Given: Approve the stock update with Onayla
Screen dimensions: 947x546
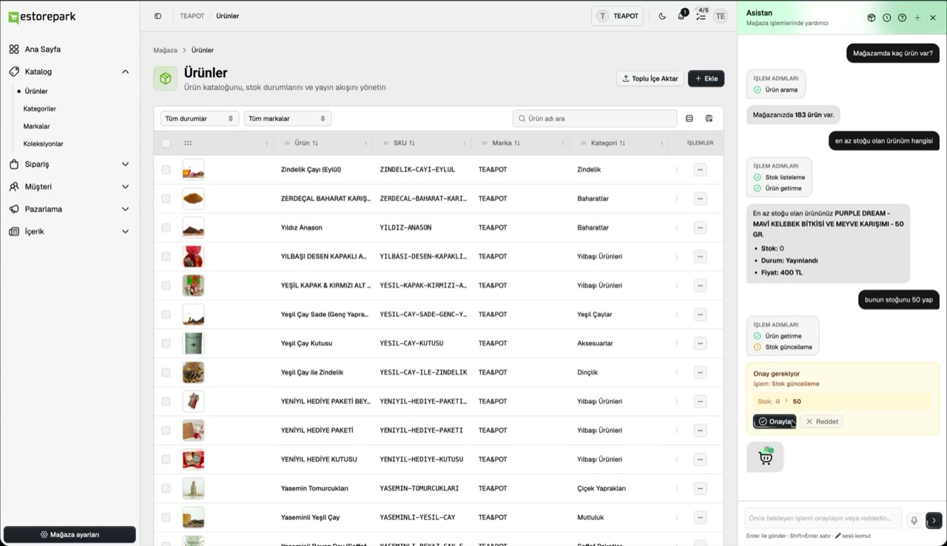Looking at the screenshot, I should (775, 421).
